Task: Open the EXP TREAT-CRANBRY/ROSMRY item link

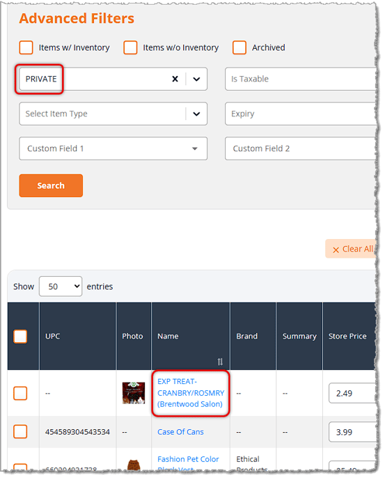Action: click(191, 393)
